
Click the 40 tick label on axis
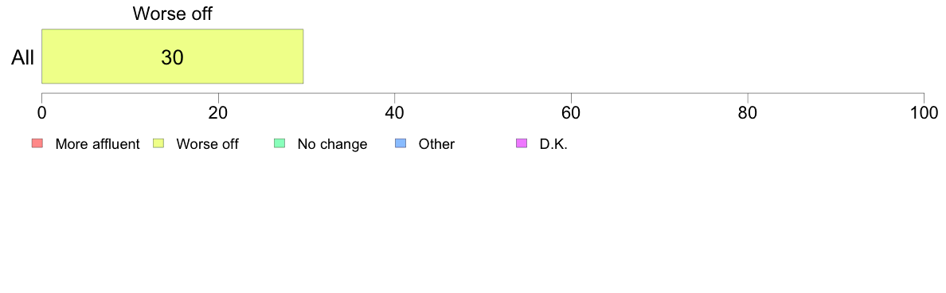click(395, 112)
